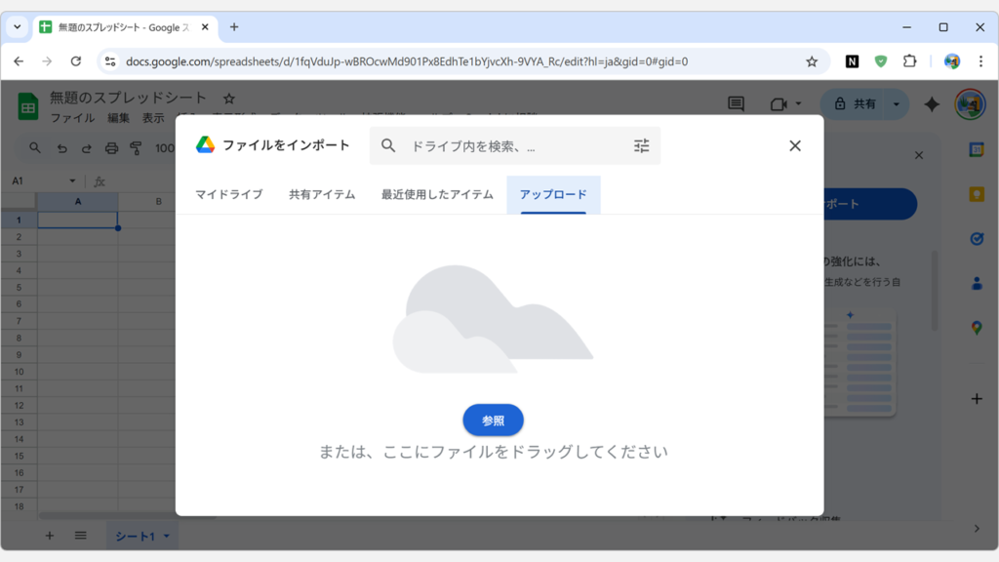The width and height of the screenshot is (999, 562).
Task: Open Google Keep from the side panel
Action: [979, 194]
